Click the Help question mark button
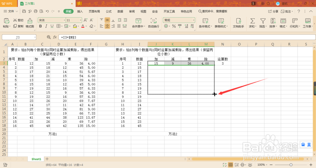 [x=299, y=11]
